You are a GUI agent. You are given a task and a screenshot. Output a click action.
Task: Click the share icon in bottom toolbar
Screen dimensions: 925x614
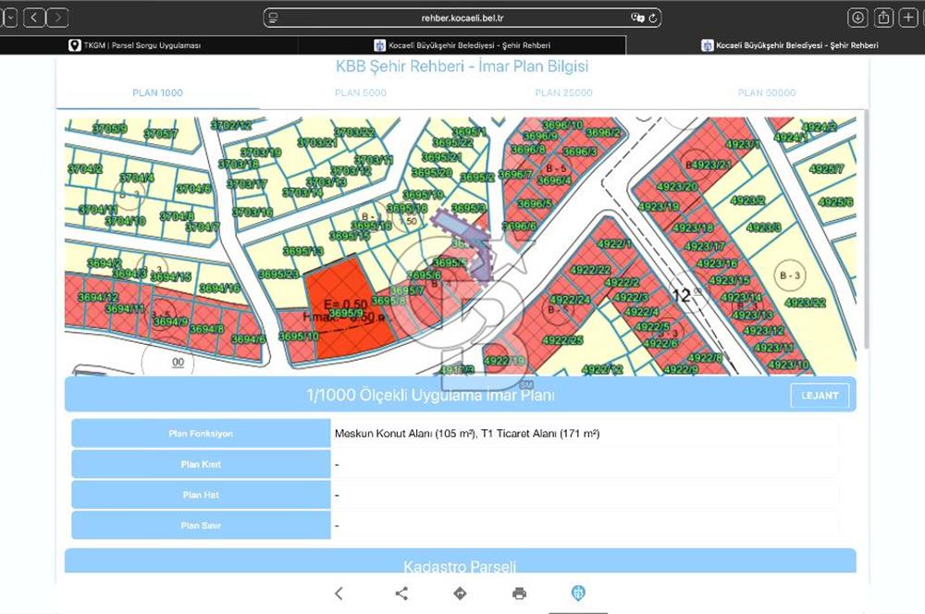401,594
